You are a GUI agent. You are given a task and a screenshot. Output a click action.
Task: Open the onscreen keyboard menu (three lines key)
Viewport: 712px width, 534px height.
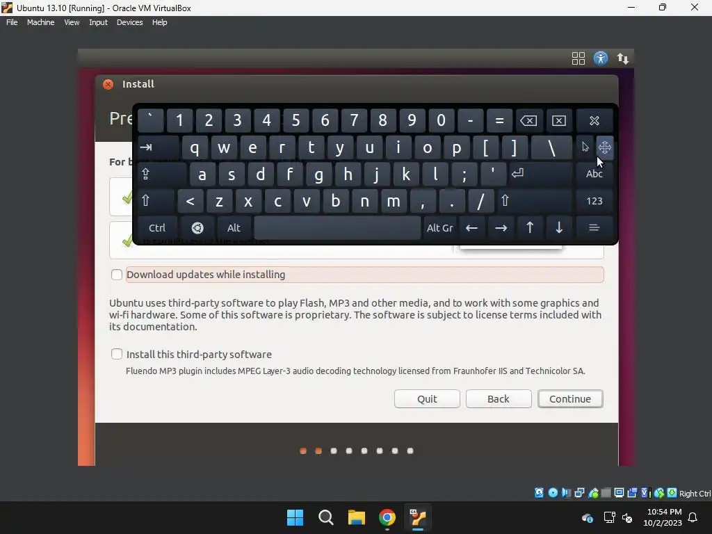coord(594,227)
